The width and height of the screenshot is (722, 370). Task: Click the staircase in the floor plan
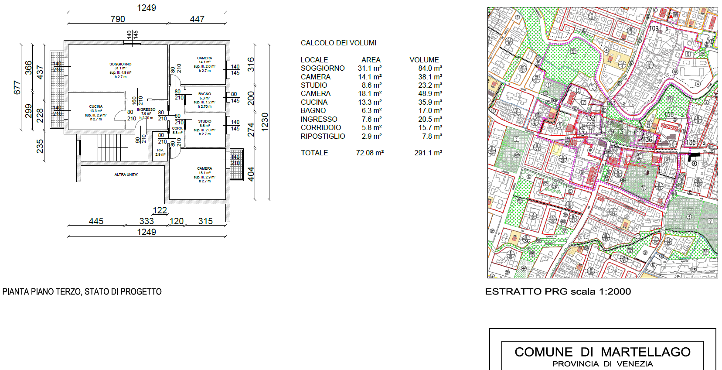pos(113,148)
